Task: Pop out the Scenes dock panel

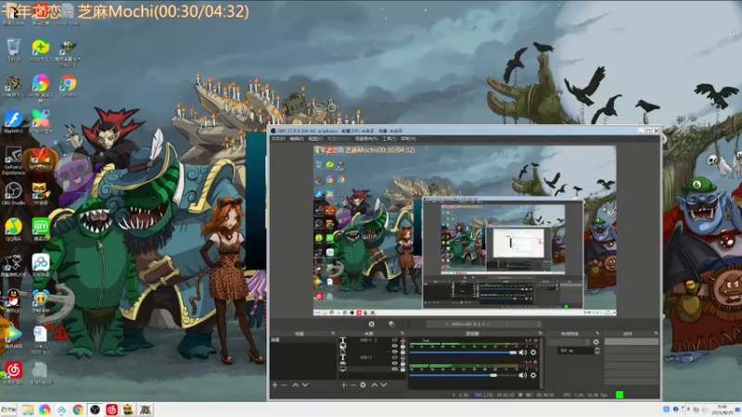Action: [333, 334]
